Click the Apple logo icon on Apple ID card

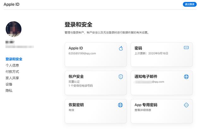click(x=121, y=48)
